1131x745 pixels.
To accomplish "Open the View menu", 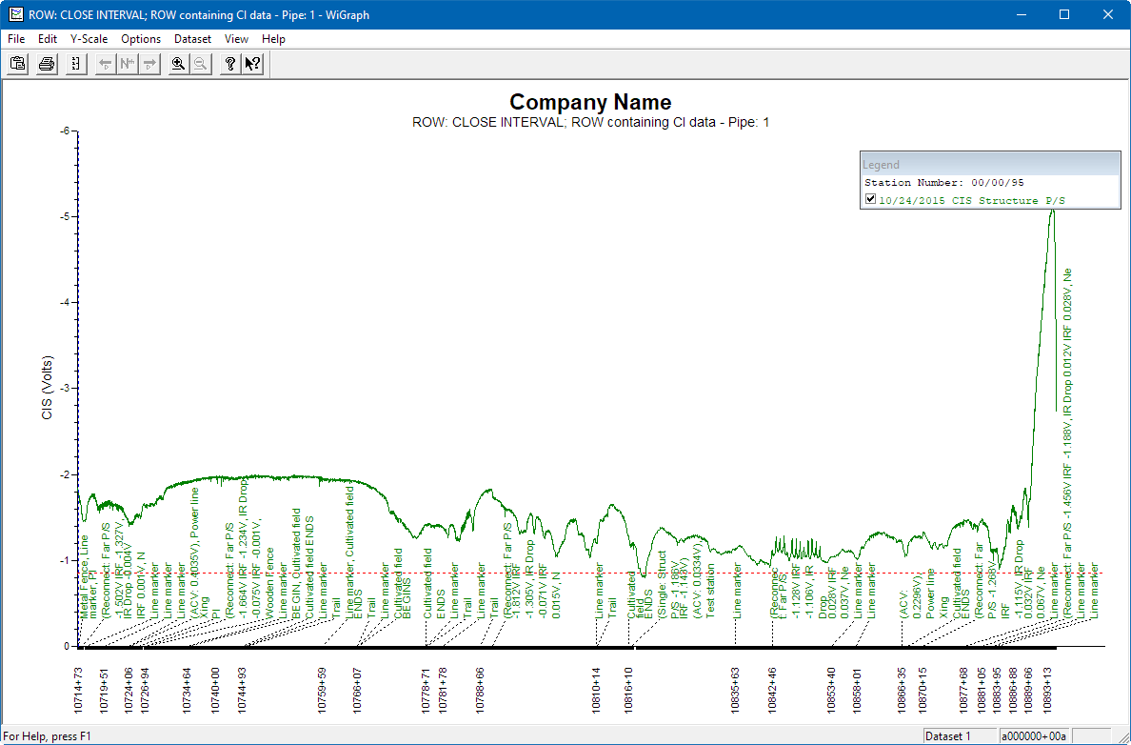I will tap(237, 39).
